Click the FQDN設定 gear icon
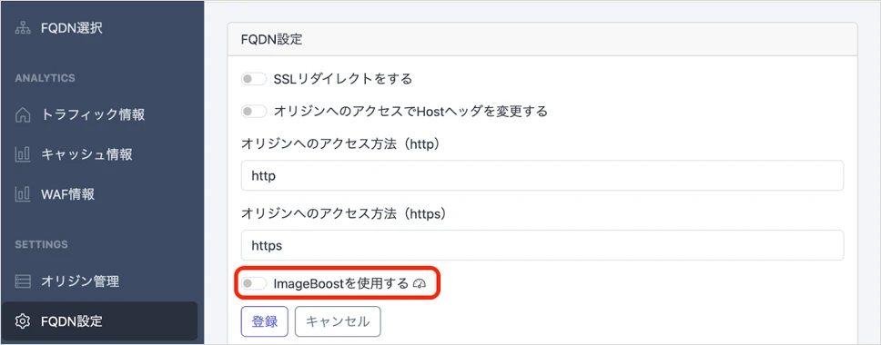 pos(23,321)
